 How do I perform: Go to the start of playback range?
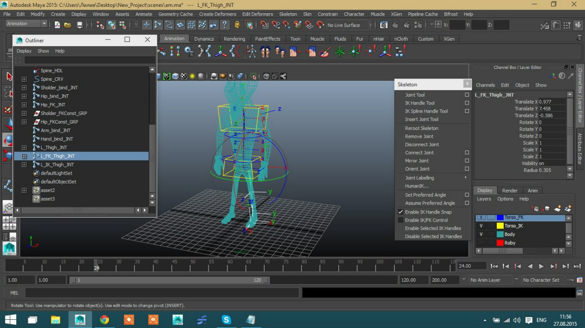point(494,266)
